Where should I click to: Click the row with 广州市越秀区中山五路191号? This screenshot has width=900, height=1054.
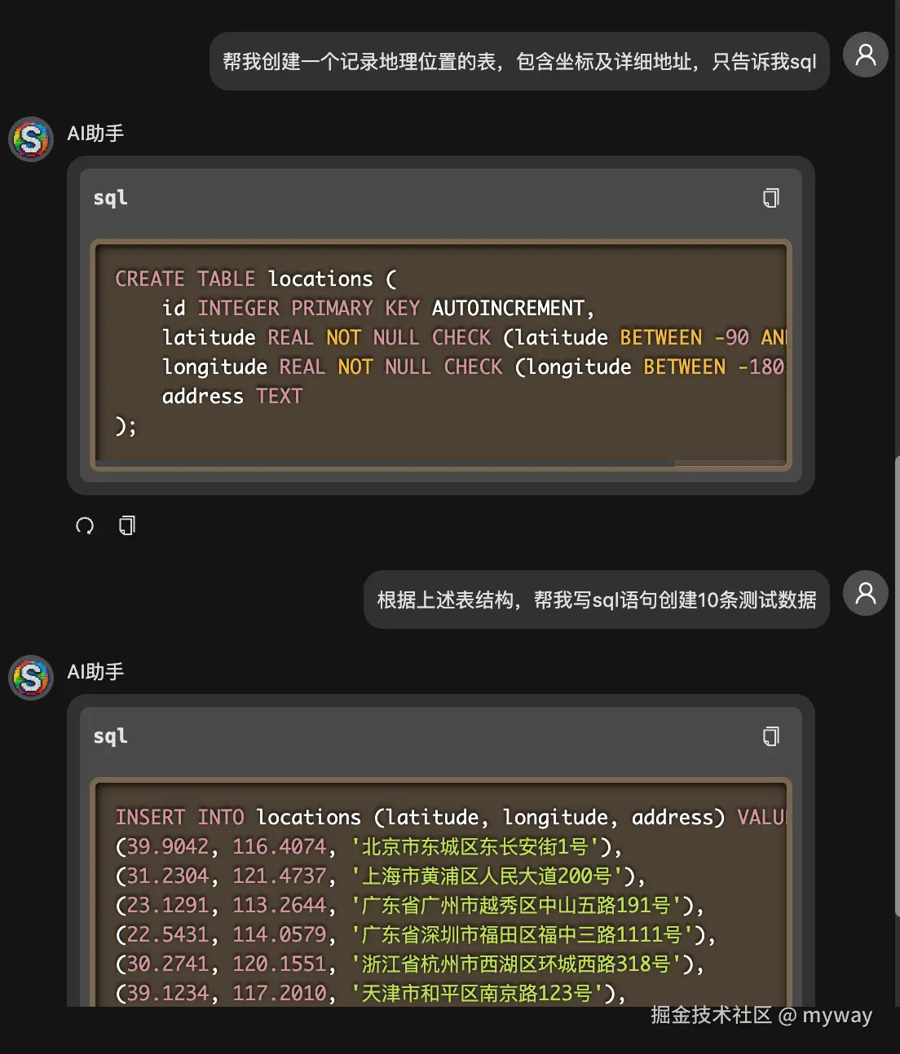tap(410, 905)
